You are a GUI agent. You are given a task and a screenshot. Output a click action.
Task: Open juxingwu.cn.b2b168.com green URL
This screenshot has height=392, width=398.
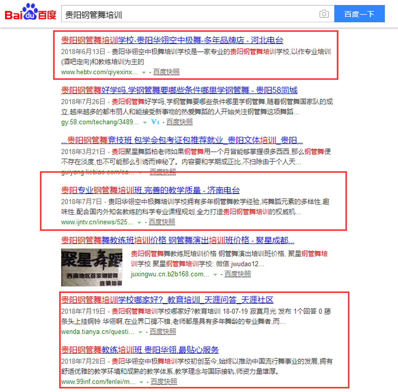coord(170,274)
